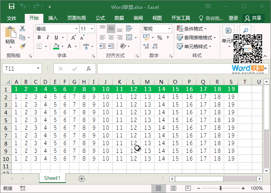Open the font name 等线 dropdown
Image resolution: width=271 pixels, height=193 pixels.
[x=76, y=29]
